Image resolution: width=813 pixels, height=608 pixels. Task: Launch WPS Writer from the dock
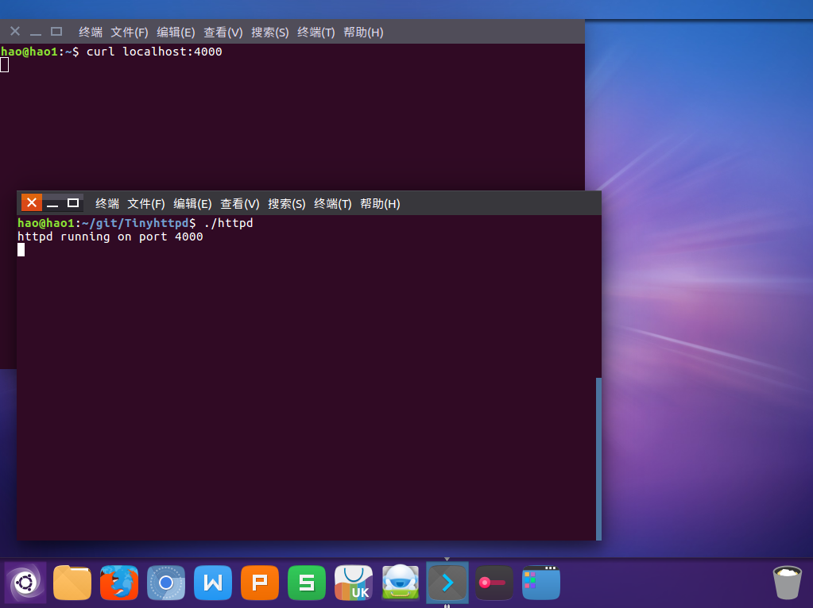[213, 582]
